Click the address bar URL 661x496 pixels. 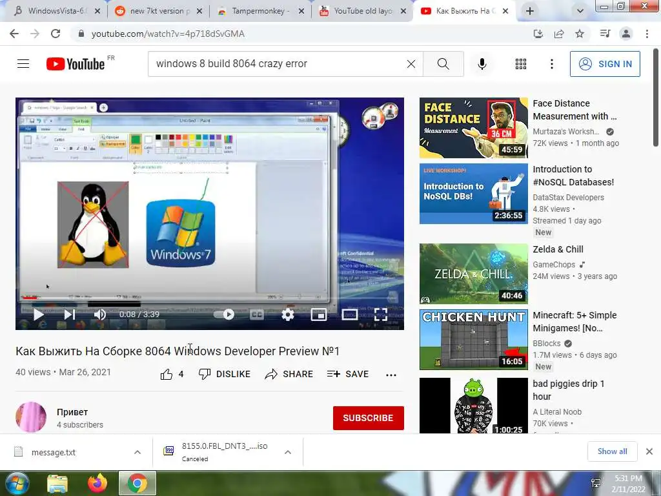coord(168,34)
